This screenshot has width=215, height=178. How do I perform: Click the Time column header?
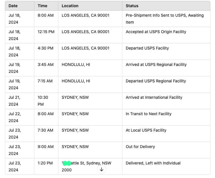(x=42, y=6)
